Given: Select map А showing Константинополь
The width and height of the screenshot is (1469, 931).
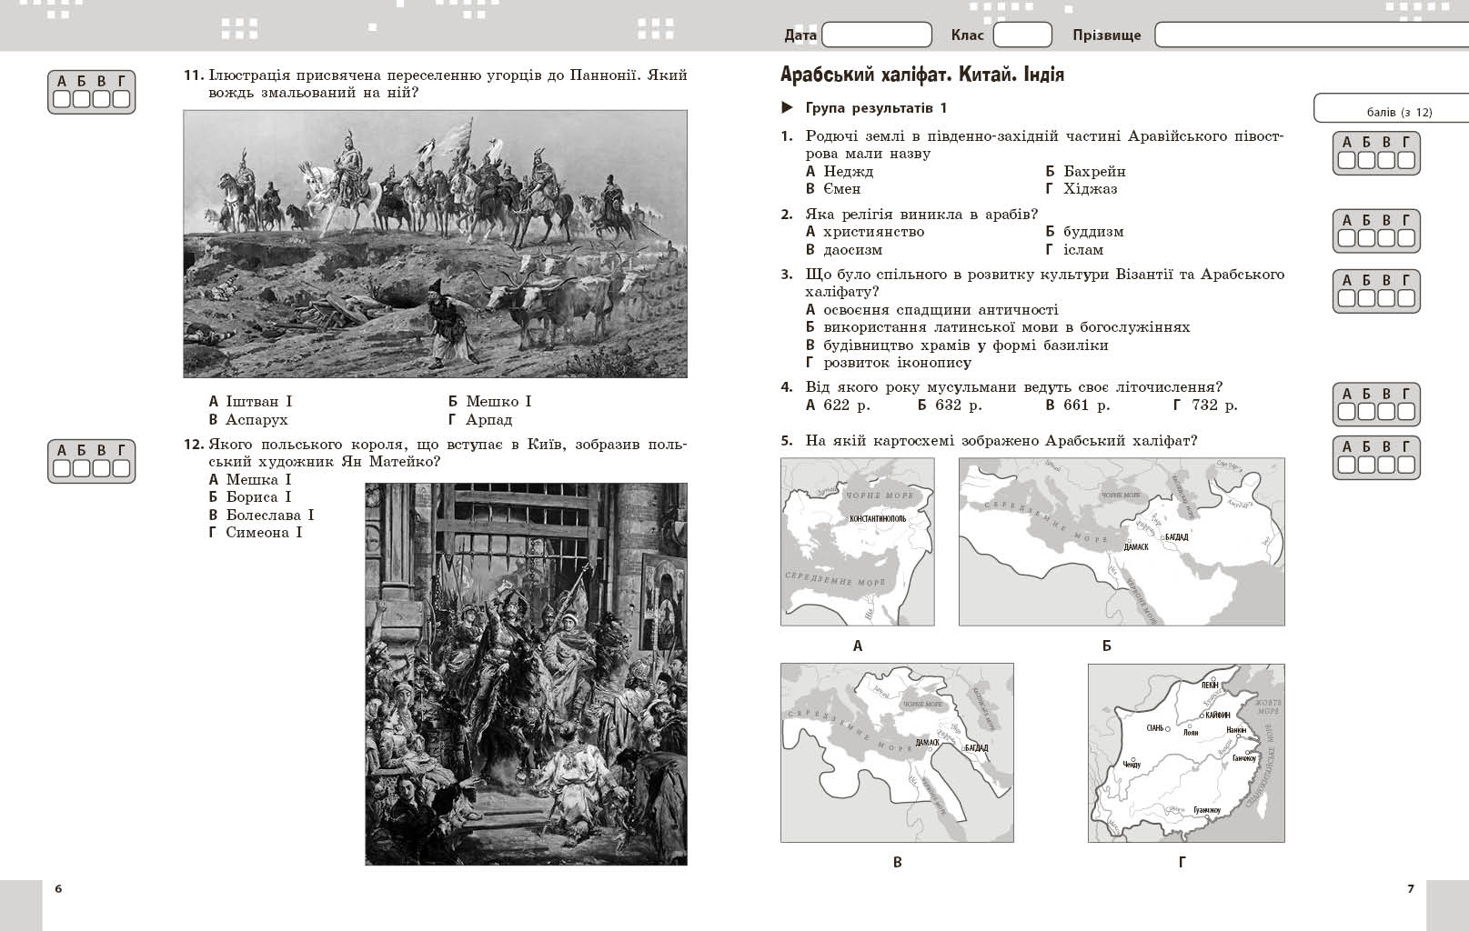Looking at the screenshot, I should click(857, 542).
